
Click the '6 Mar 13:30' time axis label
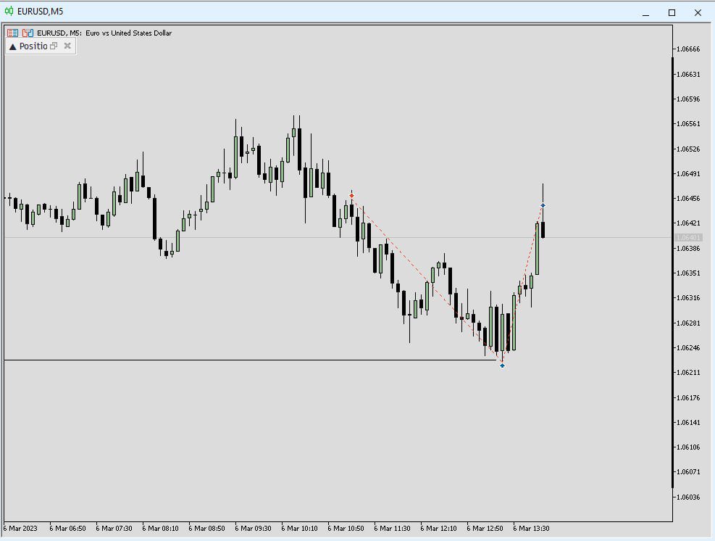coord(531,528)
